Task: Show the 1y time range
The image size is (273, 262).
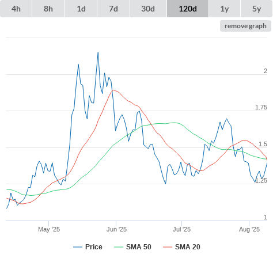Action: tap(225, 9)
